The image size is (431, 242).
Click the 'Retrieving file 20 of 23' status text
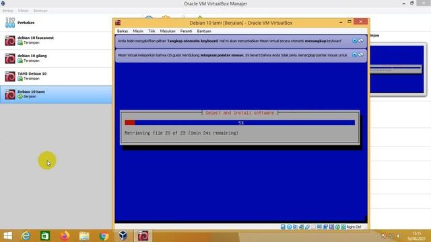[181, 133]
